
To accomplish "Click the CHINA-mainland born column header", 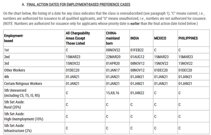I will coord(113,38).
